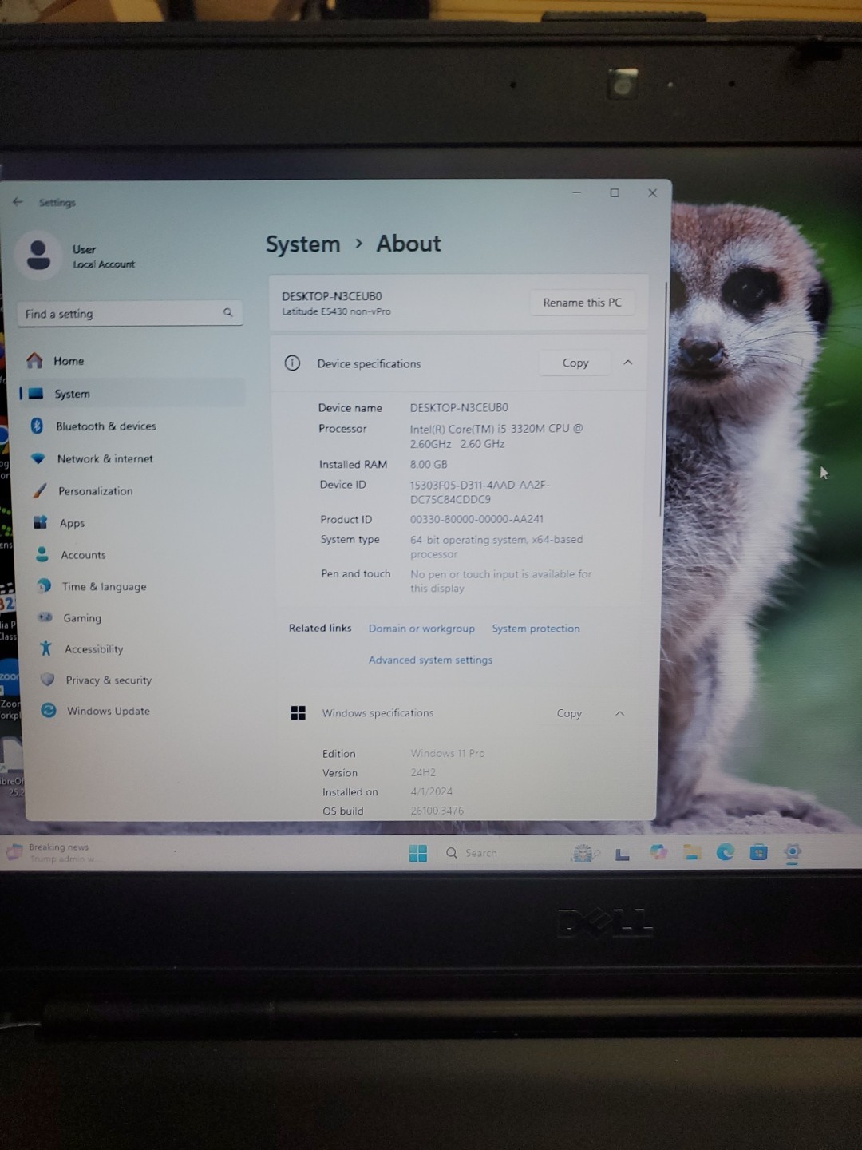Collapse the Windows specifications section
The height and width of the screenshot is (1150, 862).
click(x=620, y=713)
